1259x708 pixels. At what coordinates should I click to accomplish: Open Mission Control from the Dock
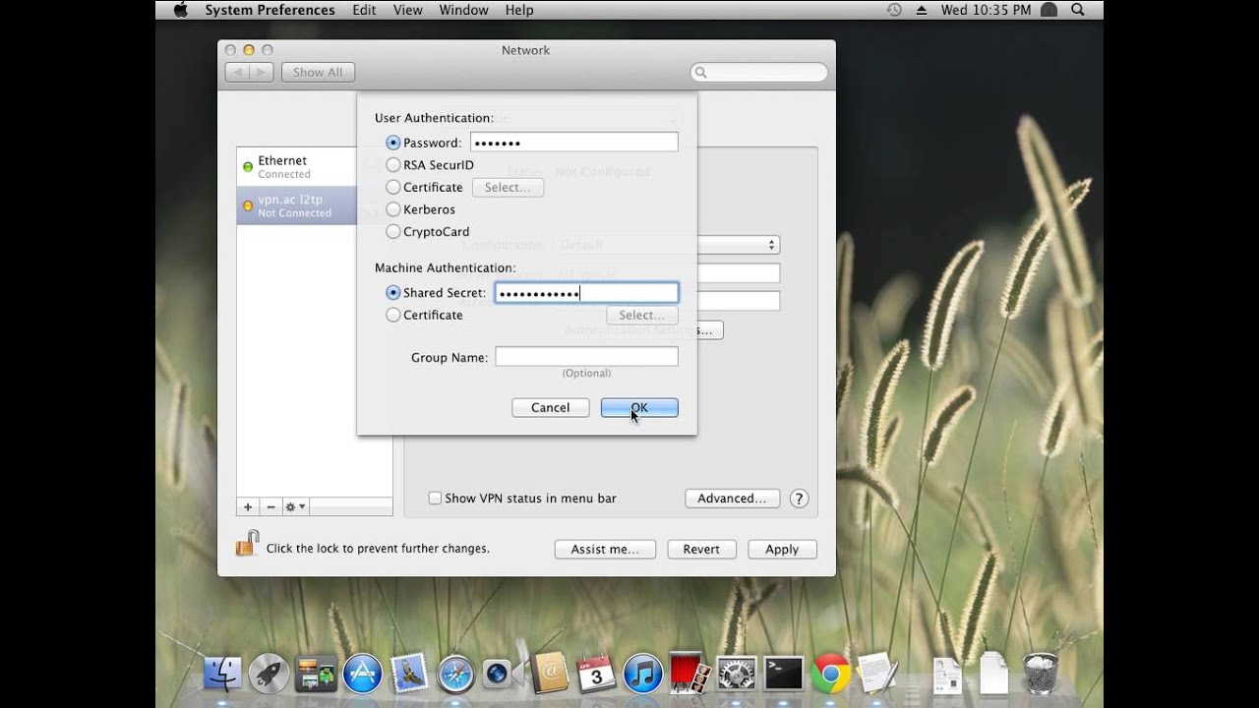click(x=316, y=675)
